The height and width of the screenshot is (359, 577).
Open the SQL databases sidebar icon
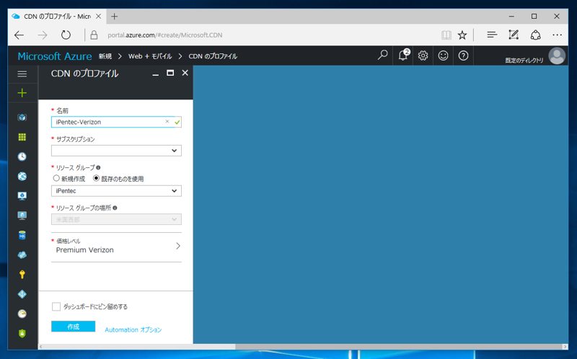[22, 235]
